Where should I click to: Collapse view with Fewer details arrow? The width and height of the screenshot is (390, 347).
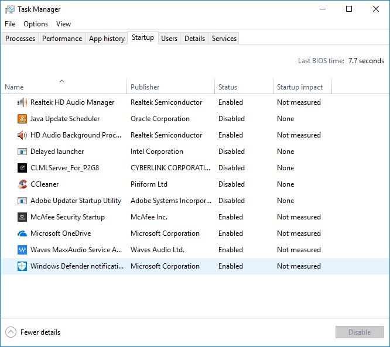pos(11,332)
